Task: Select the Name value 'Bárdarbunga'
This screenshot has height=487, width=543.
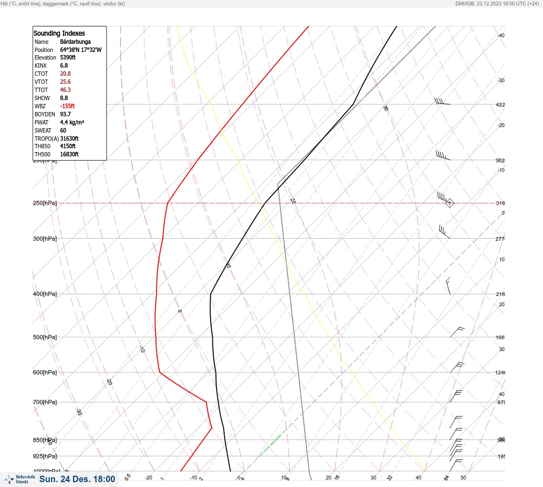Action: click(x=75, y=42)
